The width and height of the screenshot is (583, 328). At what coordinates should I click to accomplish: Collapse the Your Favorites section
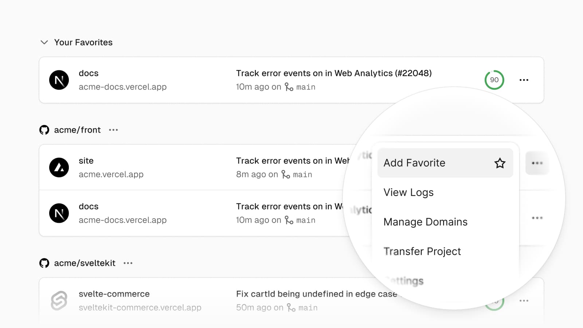tap(44, 42)
